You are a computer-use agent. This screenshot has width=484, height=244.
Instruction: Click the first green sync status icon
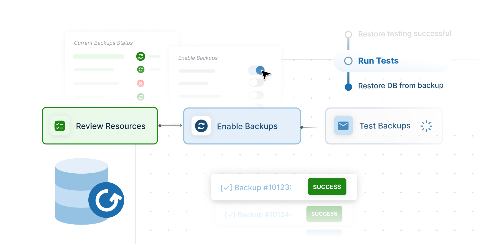(141, 56)
